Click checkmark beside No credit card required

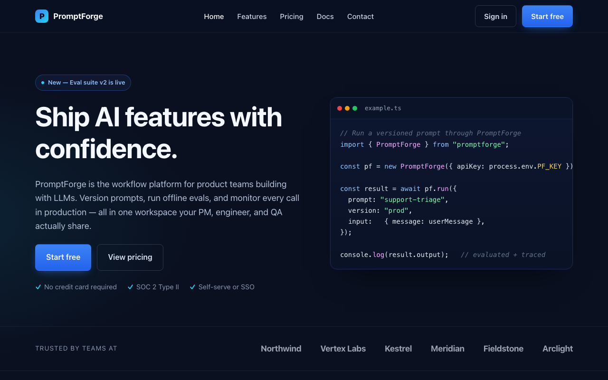tap(38, 287)
